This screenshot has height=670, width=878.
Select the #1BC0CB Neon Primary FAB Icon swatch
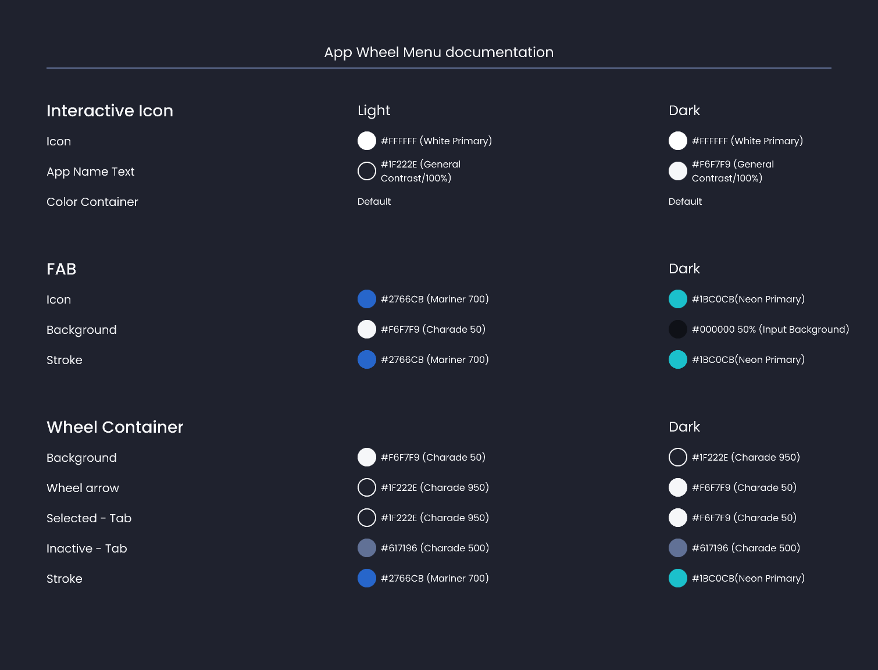677,299
